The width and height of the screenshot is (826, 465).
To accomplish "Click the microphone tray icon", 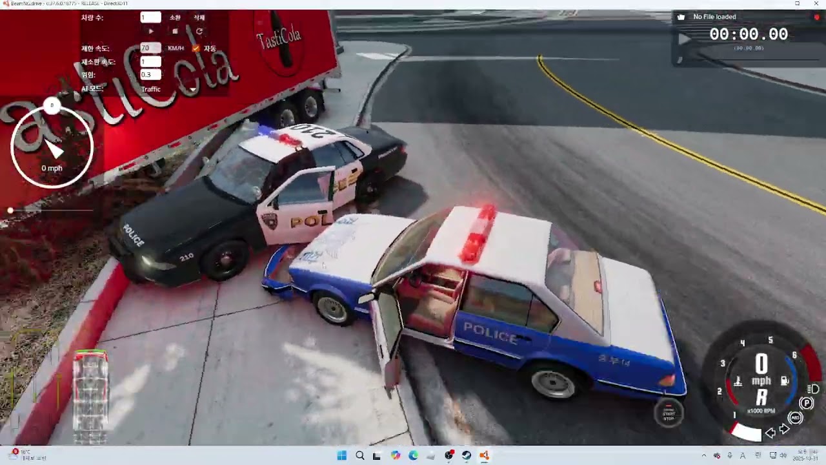I will (730, 455).
